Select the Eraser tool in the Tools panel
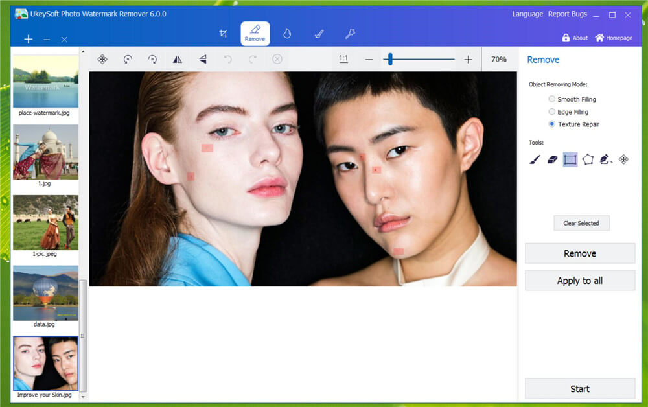Image resolution: width=648 pixels, height=407 pixels. (553, 159)
